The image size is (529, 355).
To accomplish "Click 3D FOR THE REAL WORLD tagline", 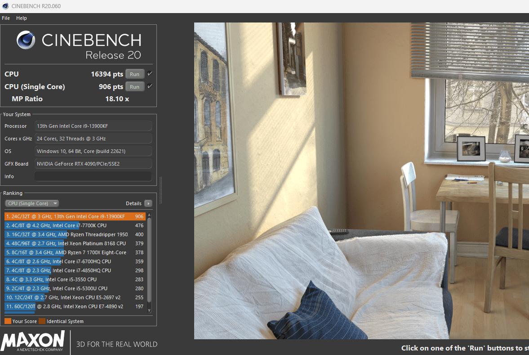I will (117, 344).
